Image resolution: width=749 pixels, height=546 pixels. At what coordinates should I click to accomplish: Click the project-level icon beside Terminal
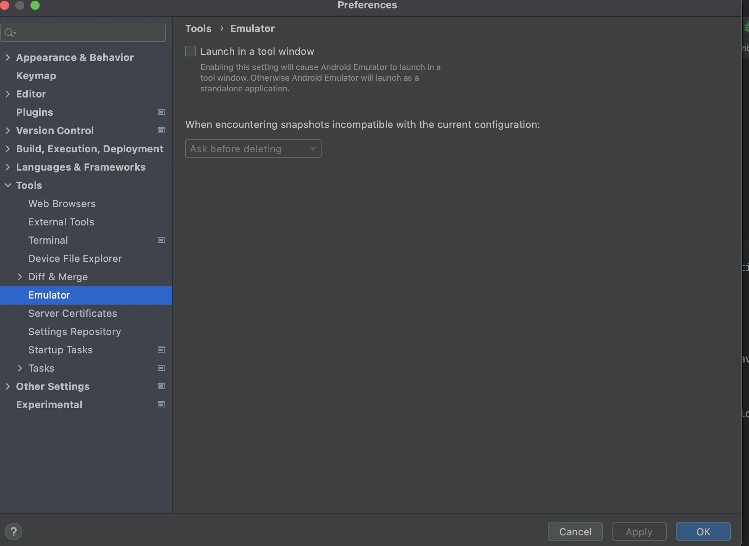(x=161, y=240)
